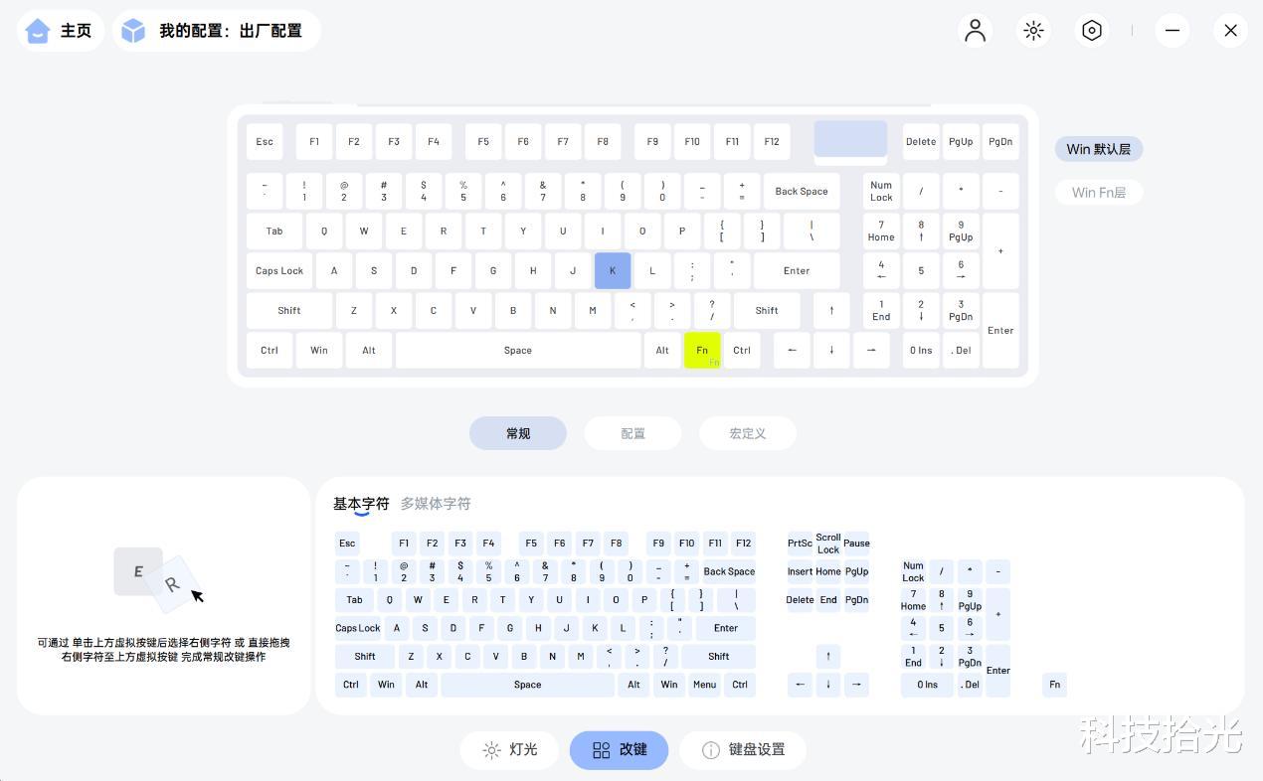
Task: Go to 主页 home icon
Action: coord(38,31)
